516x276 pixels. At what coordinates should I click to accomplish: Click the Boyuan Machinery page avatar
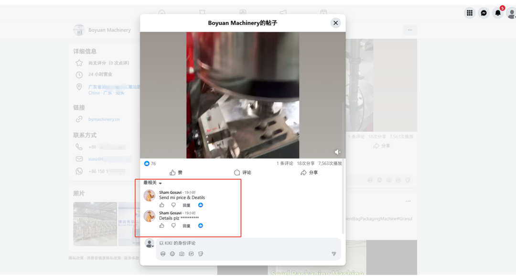pyautogui.click(x=79, y=30)
